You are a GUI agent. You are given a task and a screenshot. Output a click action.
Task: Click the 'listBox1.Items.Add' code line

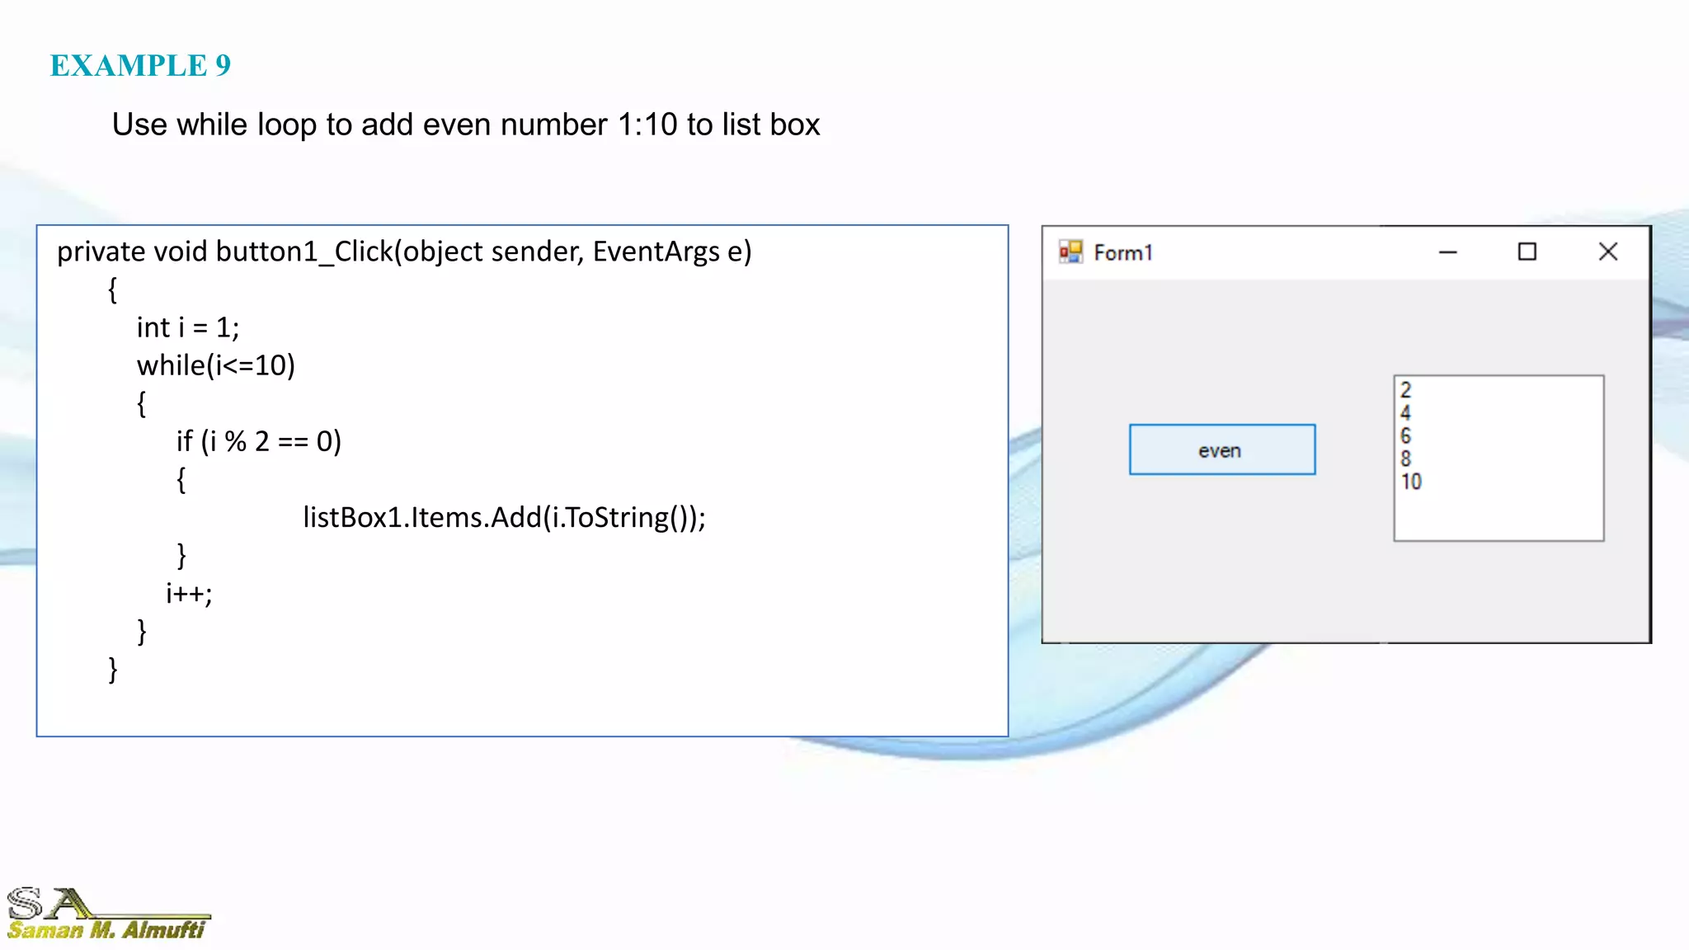505,517
